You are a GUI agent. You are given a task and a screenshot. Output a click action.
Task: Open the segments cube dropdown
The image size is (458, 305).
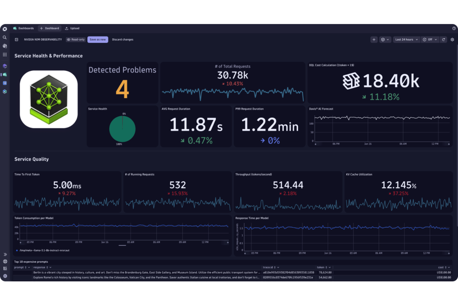(385, 40)
